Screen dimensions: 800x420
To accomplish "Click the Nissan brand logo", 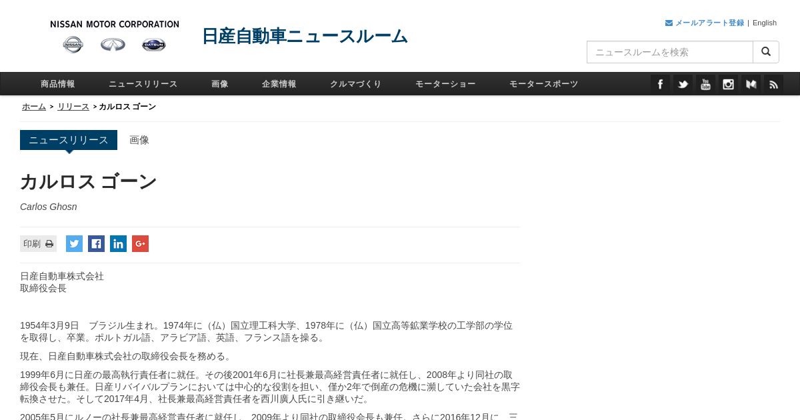I will pyautogui.click(x=73, y=45).
